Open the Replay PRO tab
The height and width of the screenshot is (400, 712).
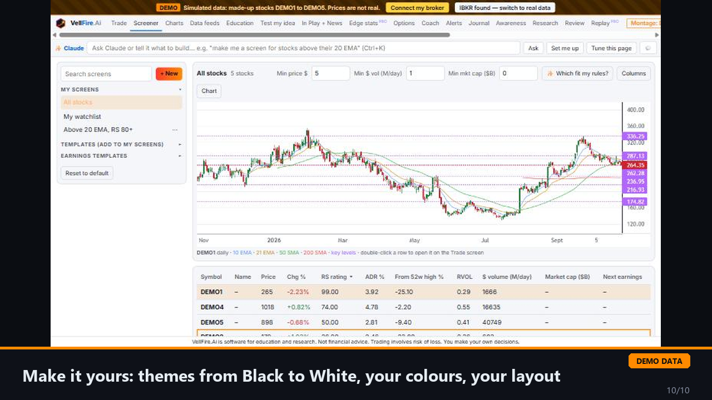pyautogui.click(x=605, y=23)
